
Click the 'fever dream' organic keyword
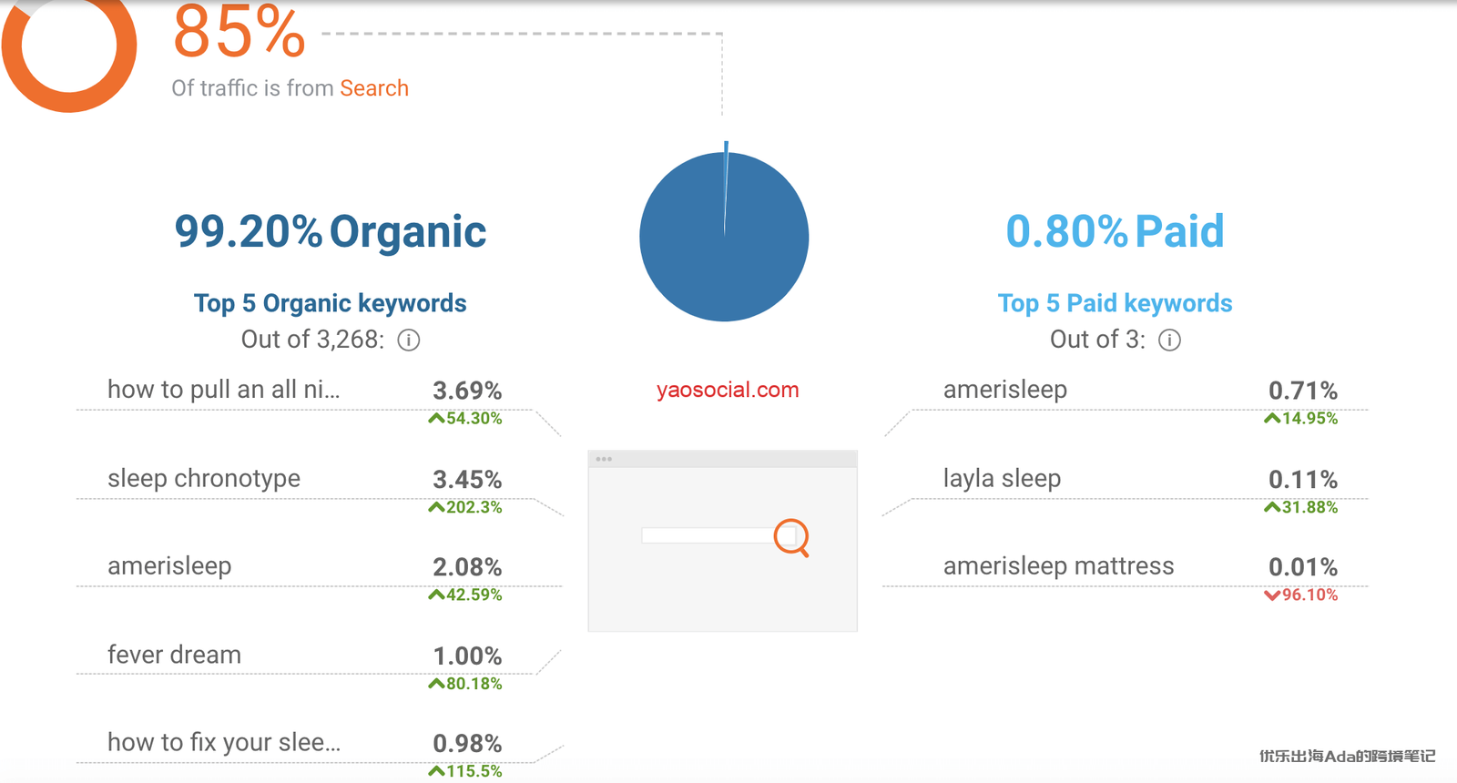[x=174, y=655]
